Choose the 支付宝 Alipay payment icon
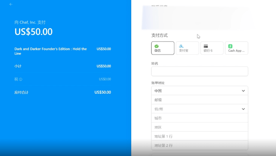Image resolution: width=276 pixels, height=156 pixels. pyautogui.click(x=181, y=46)
